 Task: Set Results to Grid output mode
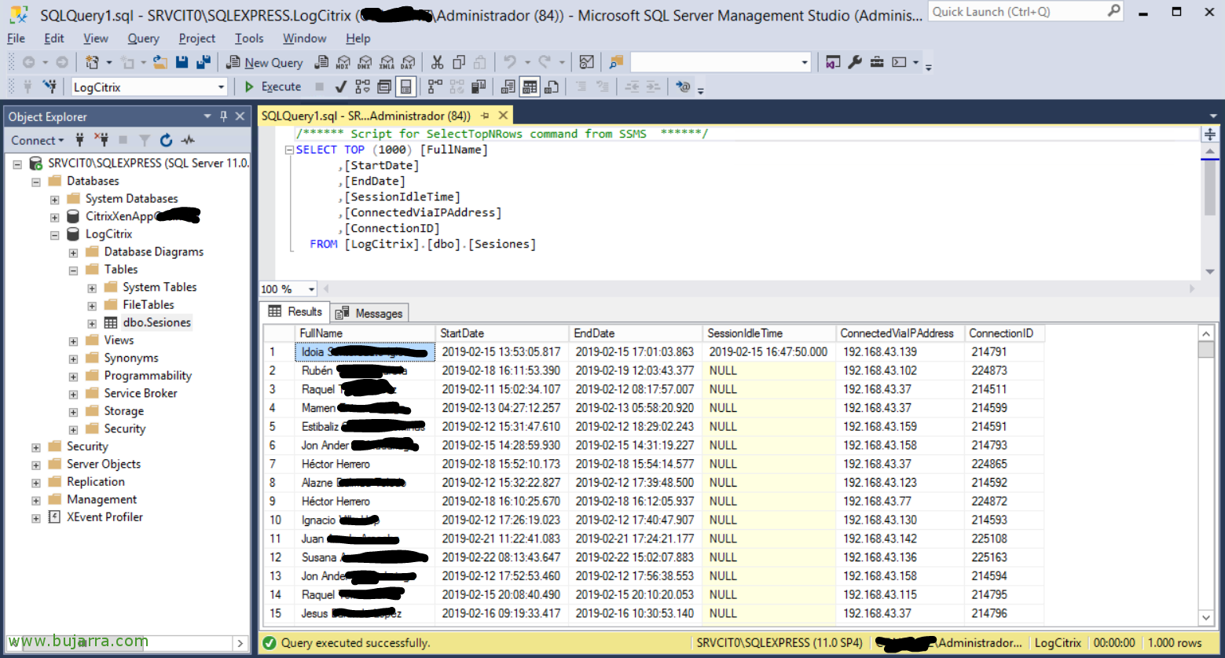click(x=530, y=86)
